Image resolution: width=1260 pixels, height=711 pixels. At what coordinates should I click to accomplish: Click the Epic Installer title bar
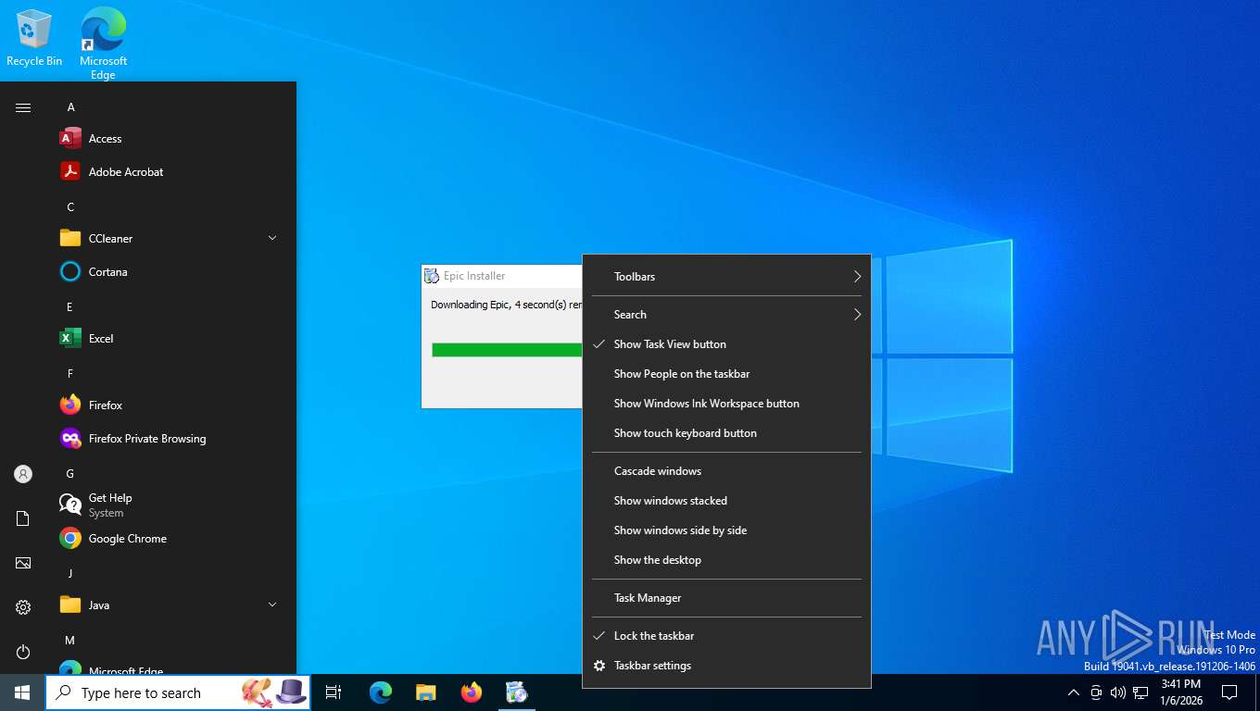(502, 276)
